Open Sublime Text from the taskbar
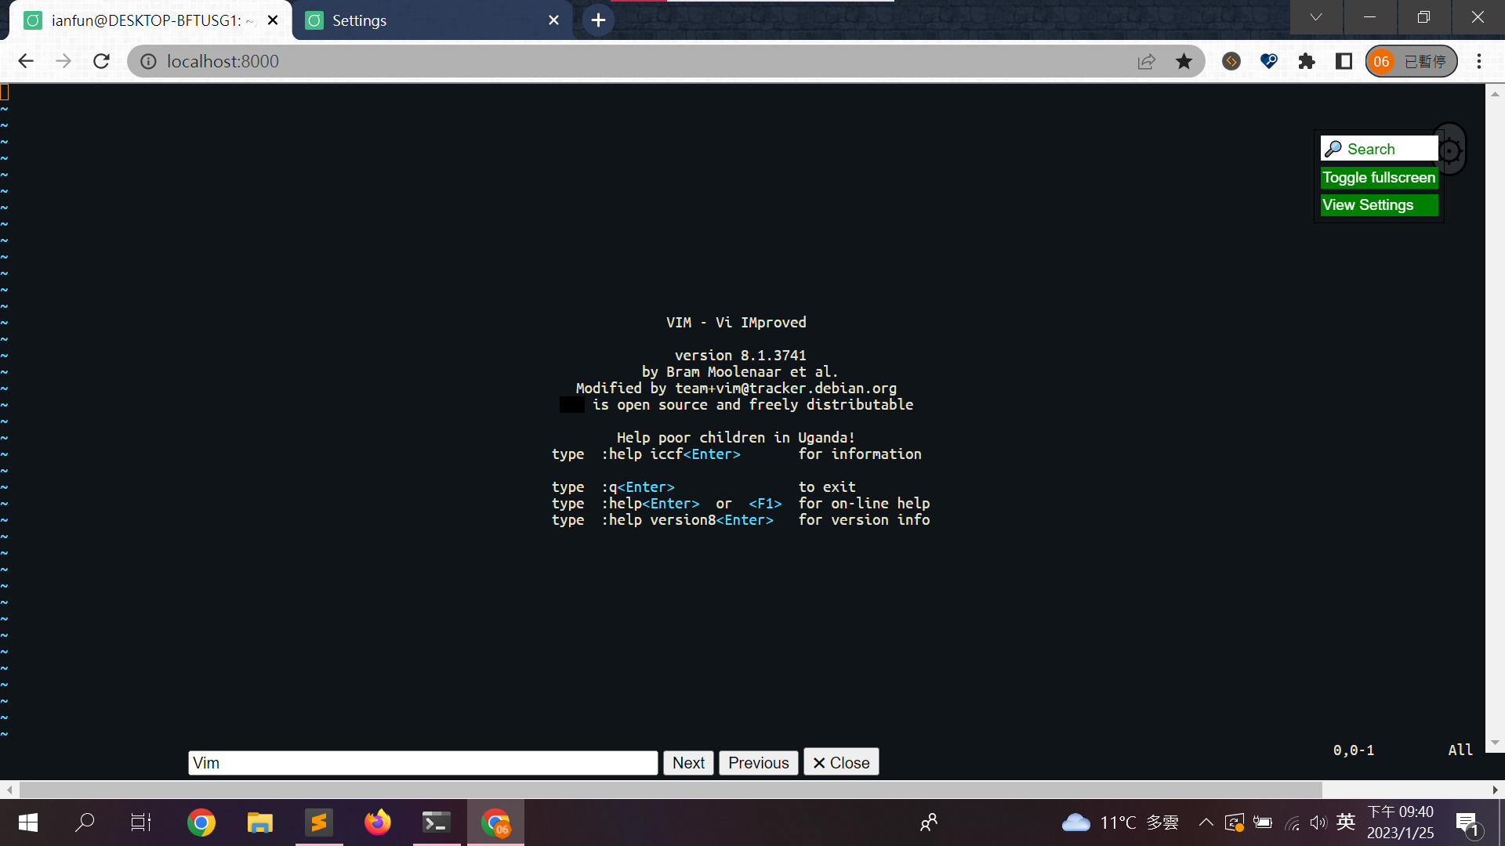 pyautogui.click(x=319, y=822)
